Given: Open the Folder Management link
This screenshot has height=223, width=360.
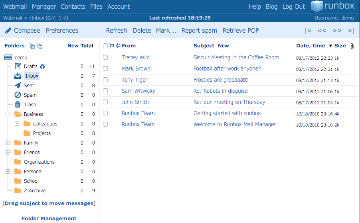Looking at the screenshot, I should (x=49, y=218).
